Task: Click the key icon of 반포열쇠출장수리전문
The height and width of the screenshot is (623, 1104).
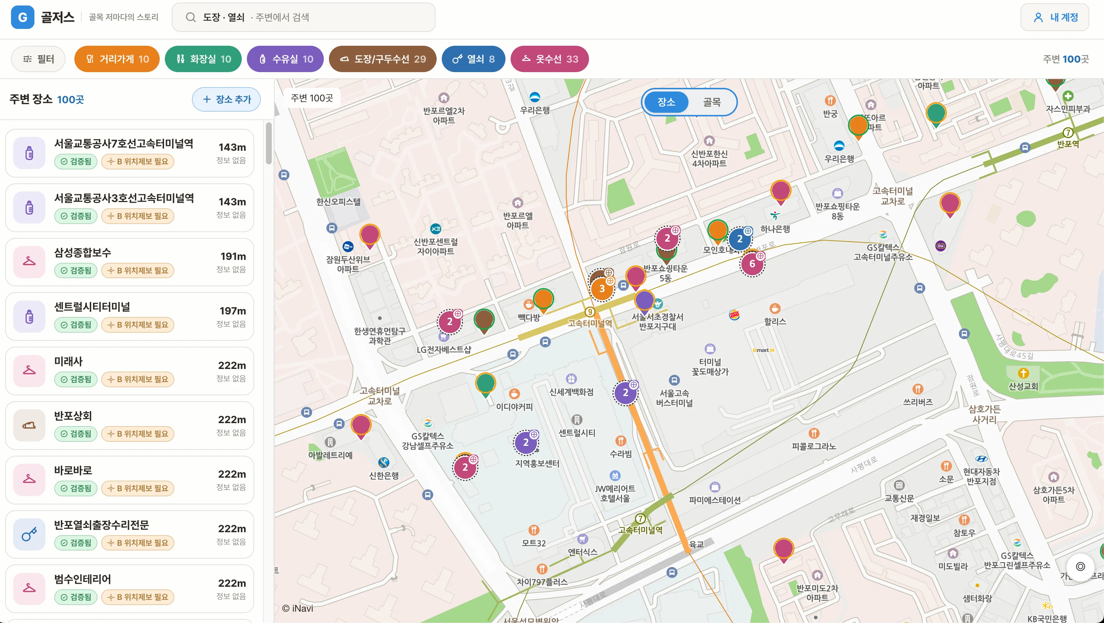Action: [x=29, y=534]
